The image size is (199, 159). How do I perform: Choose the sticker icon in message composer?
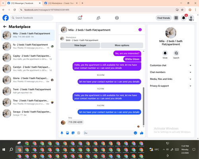(73, 133)
